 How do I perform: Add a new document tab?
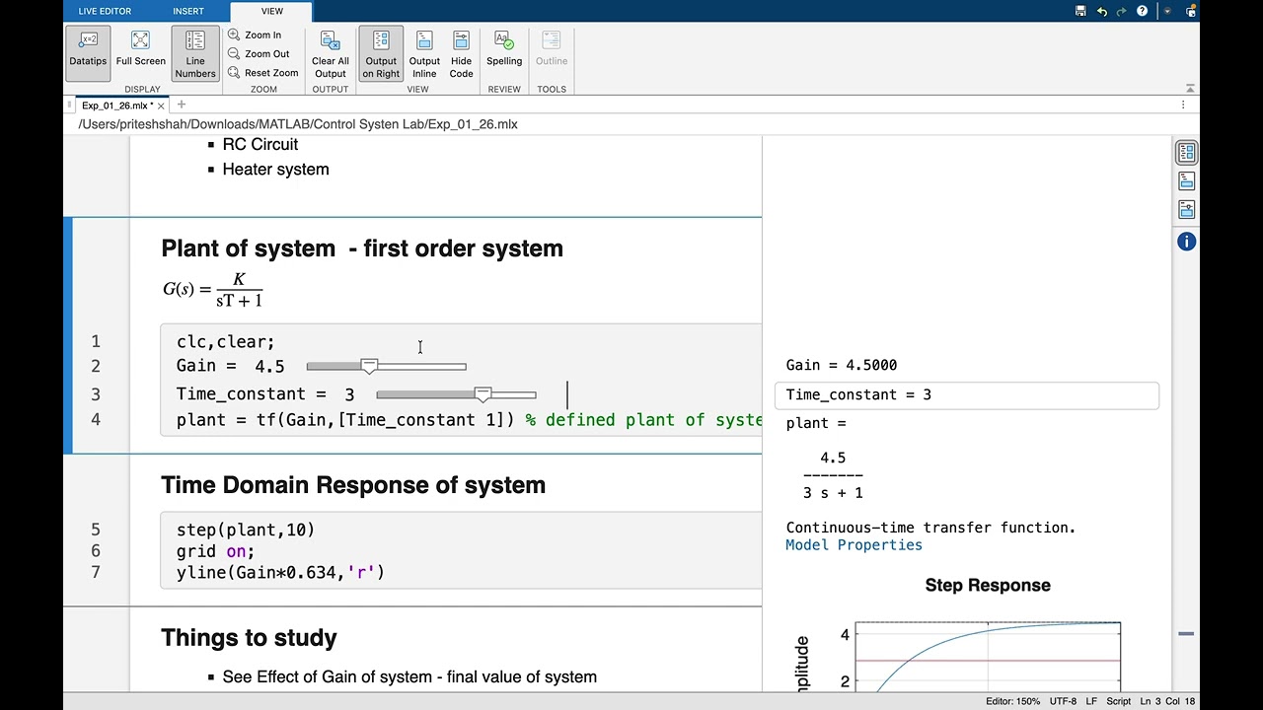[x=182, y=105]
